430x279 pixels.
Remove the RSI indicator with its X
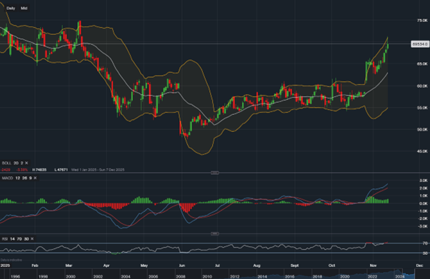[x=32, y=239]
